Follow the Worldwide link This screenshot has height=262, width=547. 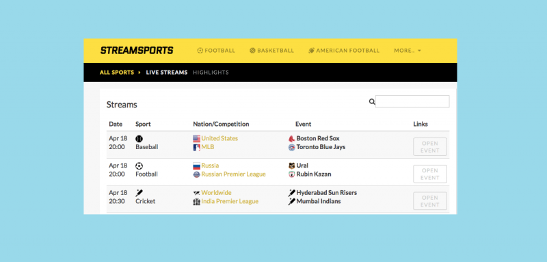tap(216, 193)
